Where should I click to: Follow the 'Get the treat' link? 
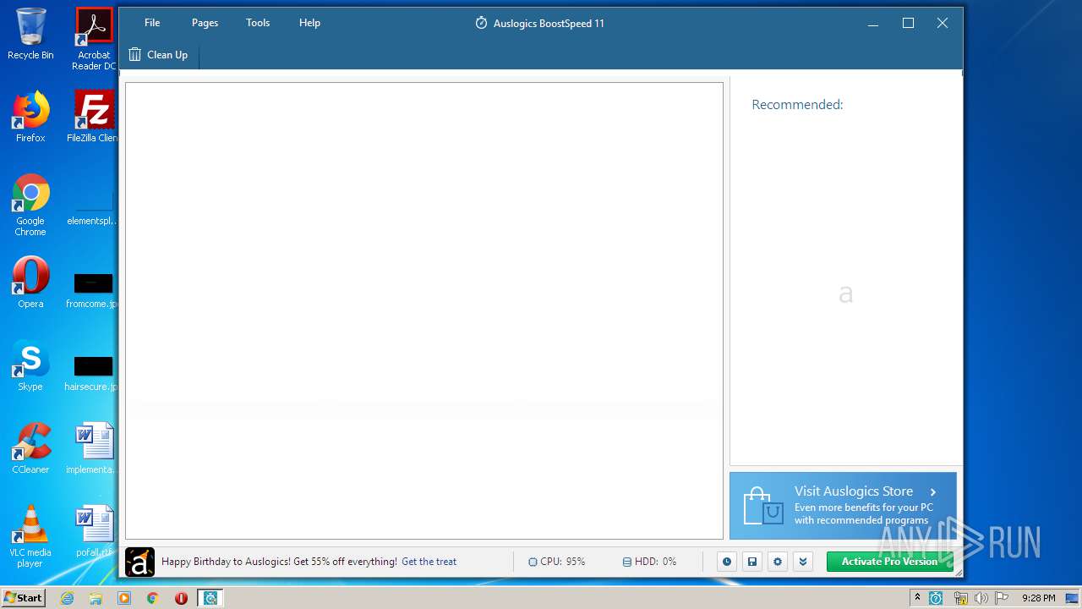pos(429,562)
